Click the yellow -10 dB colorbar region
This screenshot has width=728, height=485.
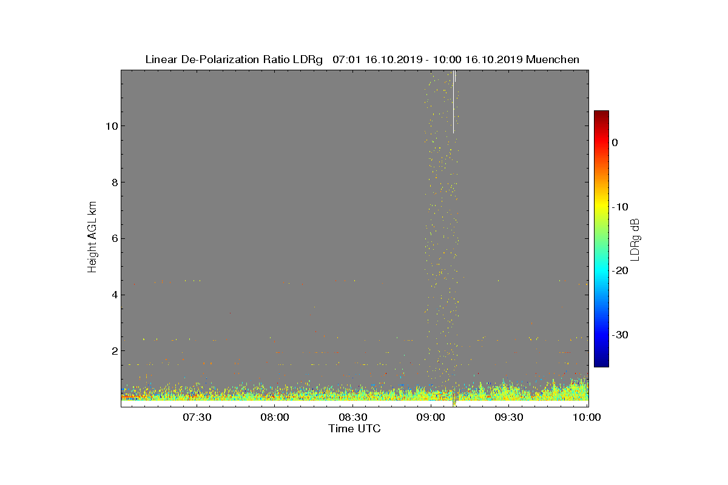[601, 207]
